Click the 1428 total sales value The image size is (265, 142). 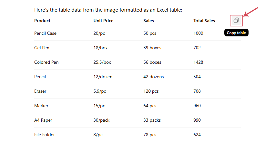(x=198, y=62)
